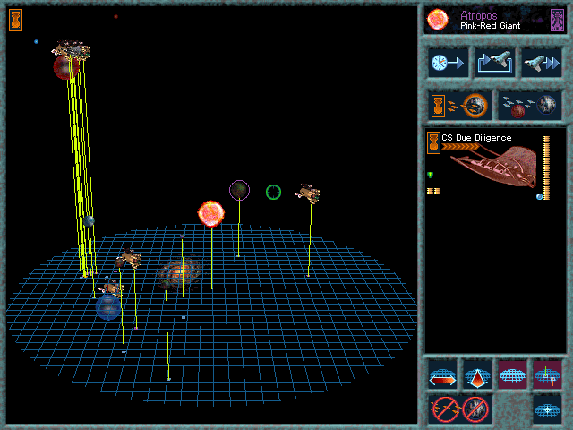The width and height of the screenshot is (573, 430).
Task: Select the ship beside the small dark planet at left-center
Action: 132,257
